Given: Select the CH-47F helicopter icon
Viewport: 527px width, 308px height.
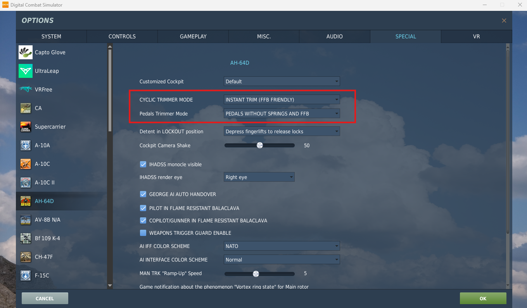Looking at the screenshot, I should pyautogui.click(x=26, y=257).
